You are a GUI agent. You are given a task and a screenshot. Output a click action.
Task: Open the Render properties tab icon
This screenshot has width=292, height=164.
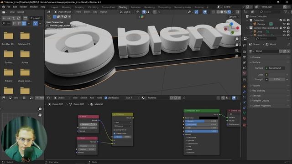coord(245,51)
